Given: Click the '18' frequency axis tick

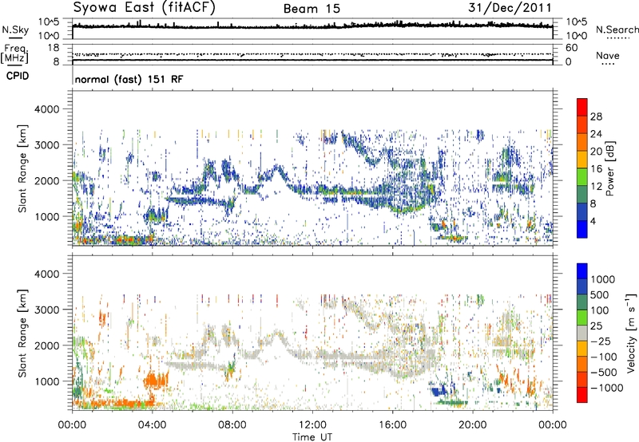Looking at the screenshot, I should [54, 48].
